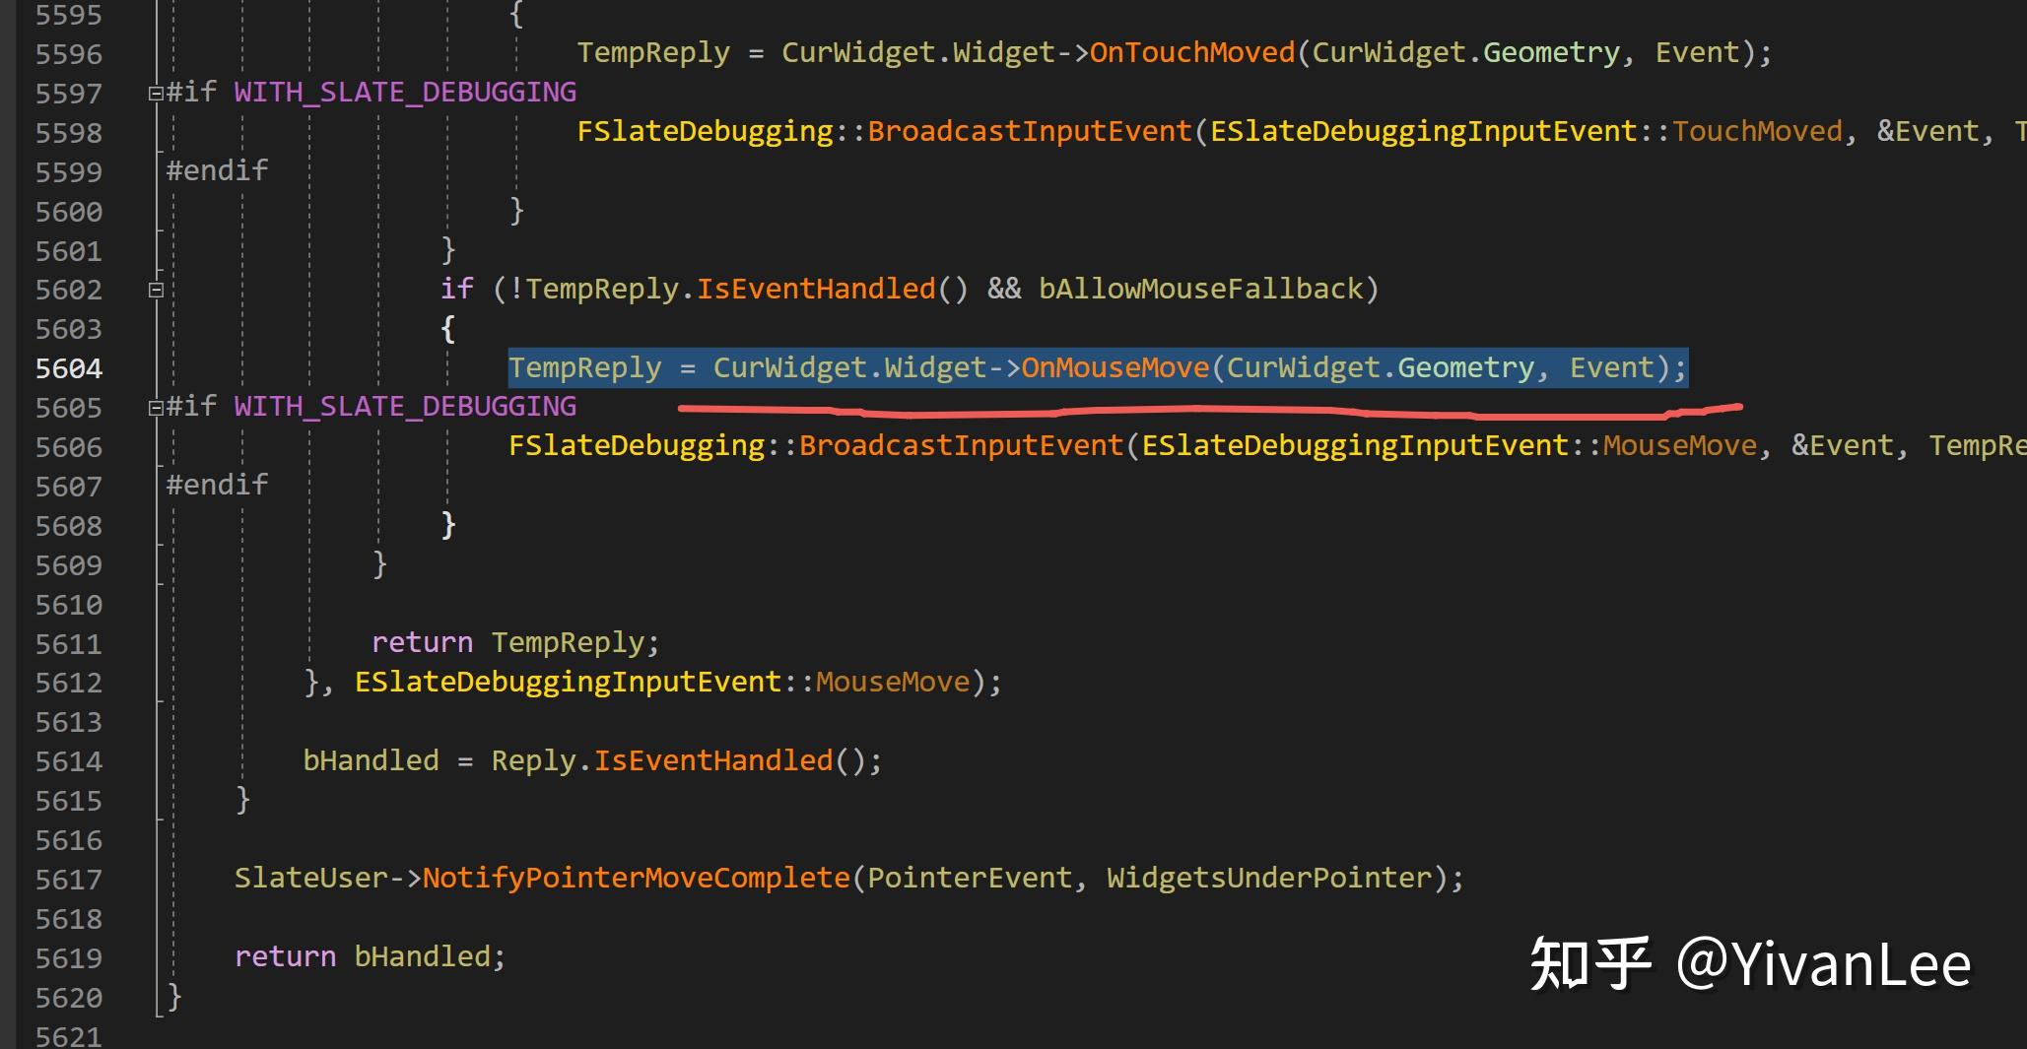Click line number 5604 in the gutter
The width and height of the screenshot is (2027, 1049).
click(x=69, y=368)
